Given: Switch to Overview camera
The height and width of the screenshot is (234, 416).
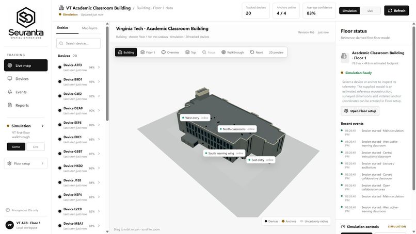Looking at the screenshot, I should tap(170, 52).
